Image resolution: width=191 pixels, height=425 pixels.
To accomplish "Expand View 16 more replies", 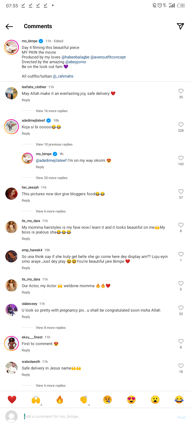I will click(51, 111).
